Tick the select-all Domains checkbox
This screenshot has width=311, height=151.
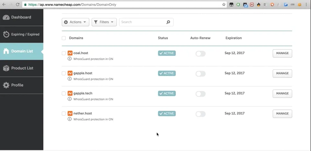64,38
